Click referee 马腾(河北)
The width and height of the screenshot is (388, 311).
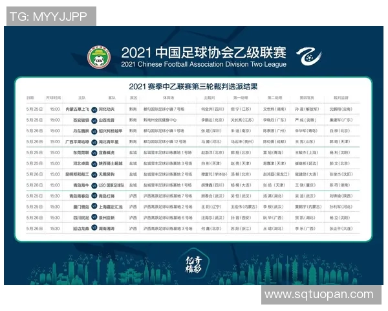coord(211,142)
